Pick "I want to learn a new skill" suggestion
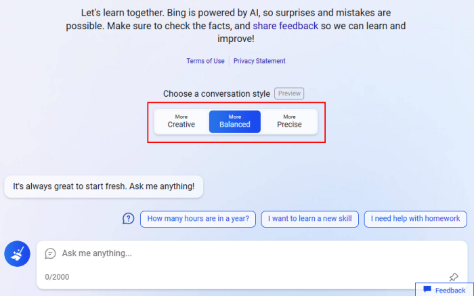 click(309, 219)
